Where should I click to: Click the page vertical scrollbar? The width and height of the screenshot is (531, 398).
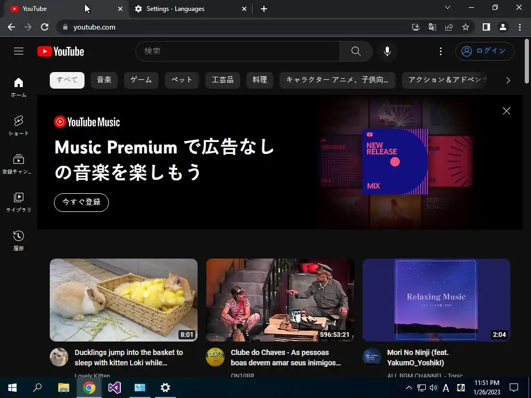(x=527, y=61)
